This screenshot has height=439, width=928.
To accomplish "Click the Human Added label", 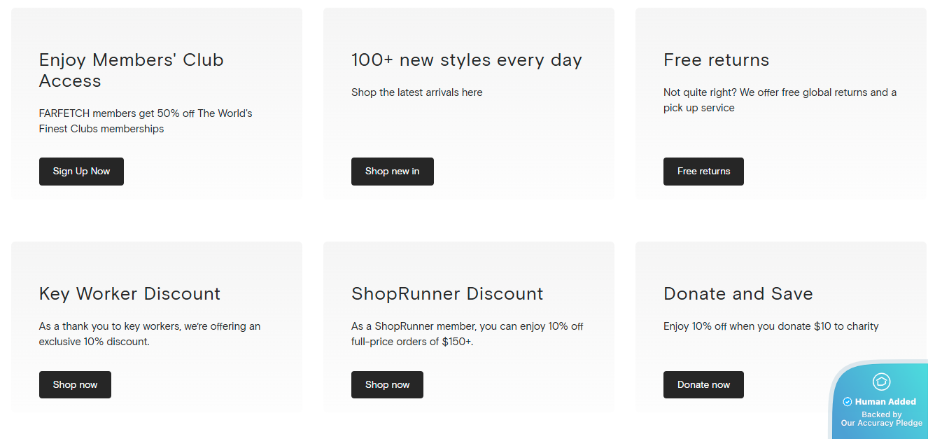I will click(x=885, y=402).
